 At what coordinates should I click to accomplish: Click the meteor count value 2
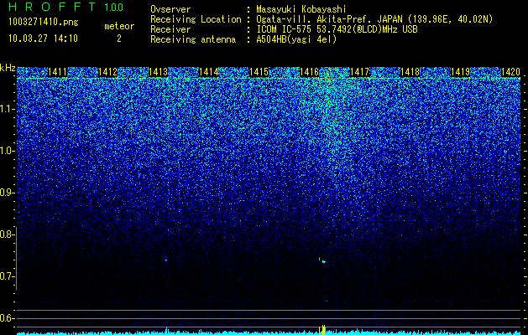pyautogui.click(x=119, y=39)
